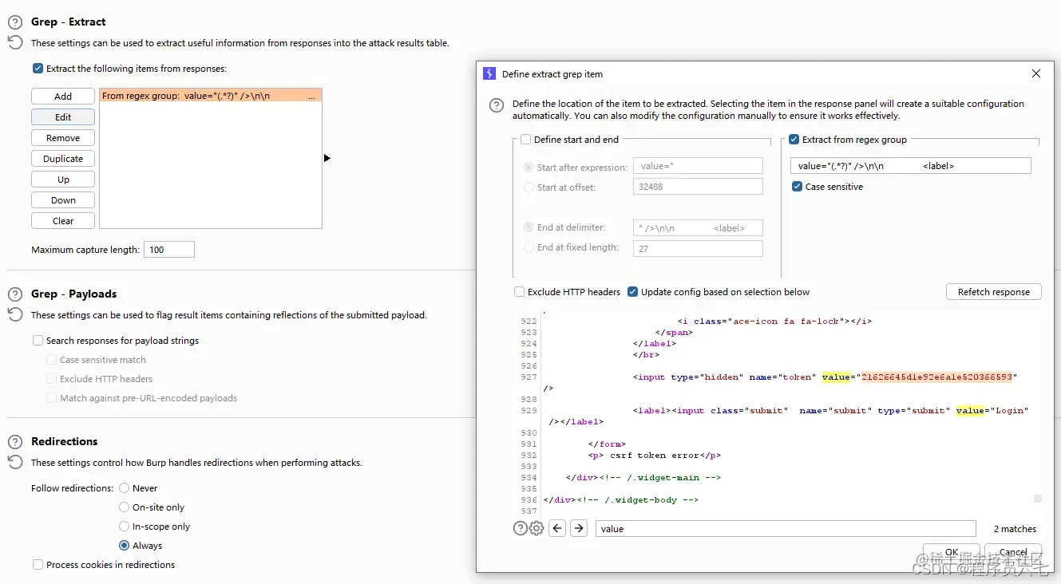Image resolution: width=1061 pixels, height=584 pixels.
Task: Open help for Grep - Extract section
Action: pyautogui.click(x=15, y=22)
